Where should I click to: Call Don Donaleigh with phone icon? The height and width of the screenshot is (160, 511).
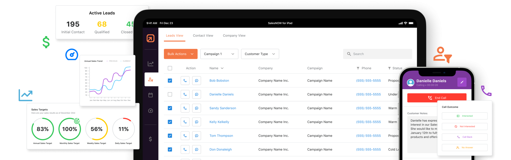click(185, 149)
